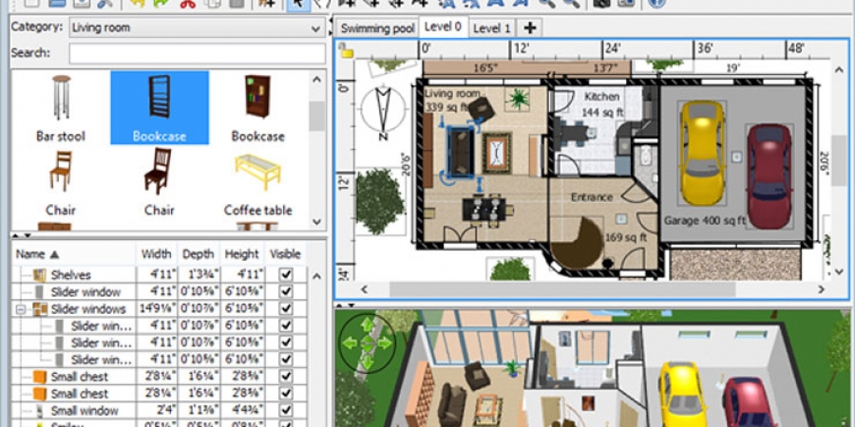Switch to the Swimming pool tab
The height and width of the screenshot is (427, 855).
tap(378, 28)
